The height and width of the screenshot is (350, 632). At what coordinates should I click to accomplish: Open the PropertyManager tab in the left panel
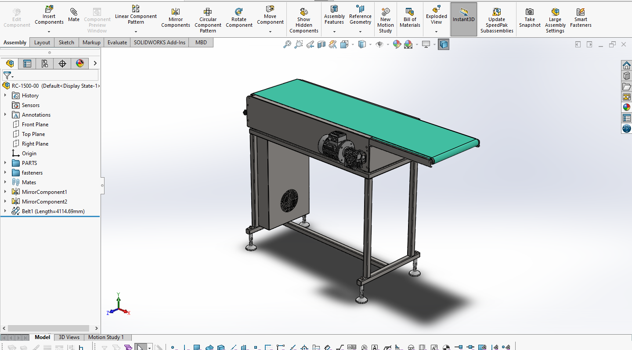(27, 64)
